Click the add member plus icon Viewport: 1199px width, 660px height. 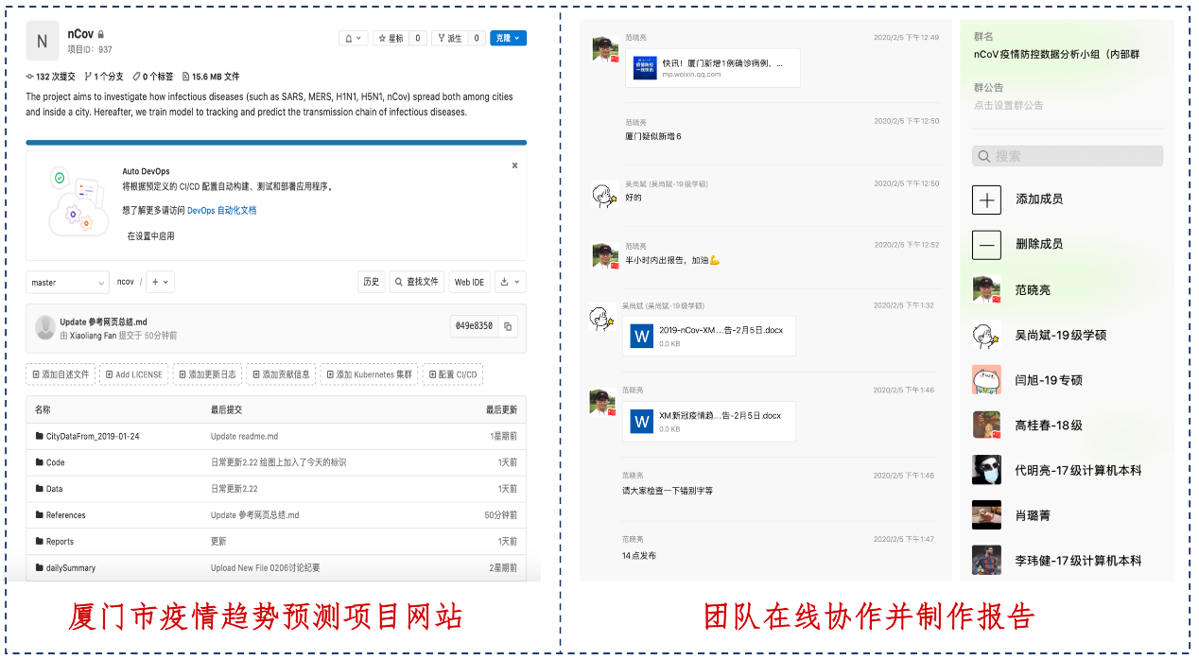pos(986,200)
